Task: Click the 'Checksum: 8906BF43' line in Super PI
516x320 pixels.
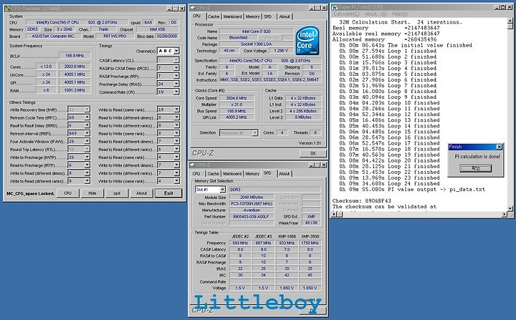Action: 362,200
